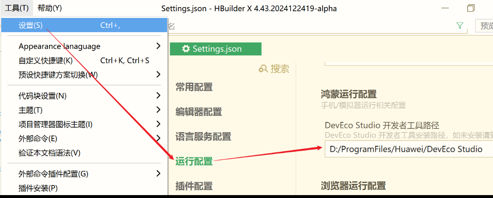Viewport: 493px width, 198px height.
Task: Open 主题(T) submenu
Action: pos(84,110)
